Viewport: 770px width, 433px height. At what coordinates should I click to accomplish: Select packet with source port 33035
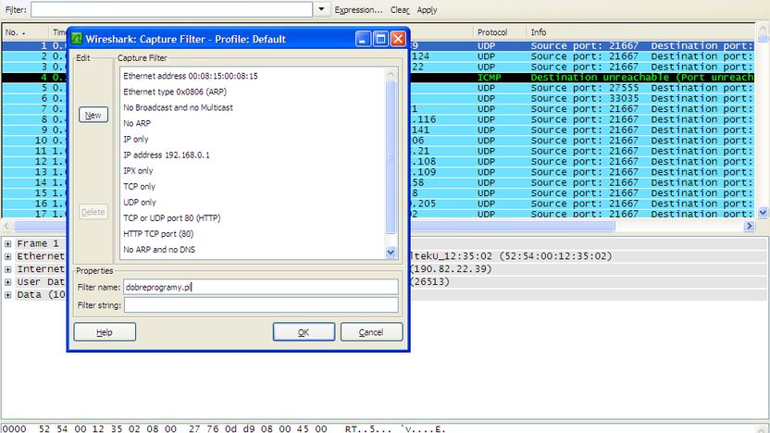(x=581, y=98)
